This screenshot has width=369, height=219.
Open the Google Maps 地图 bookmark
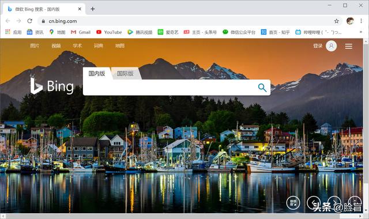click(x=57, y=32)
